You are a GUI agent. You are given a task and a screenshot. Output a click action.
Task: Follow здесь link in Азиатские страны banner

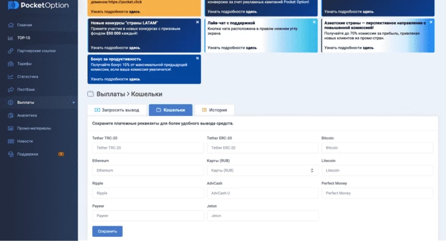[x=368, y=48]
